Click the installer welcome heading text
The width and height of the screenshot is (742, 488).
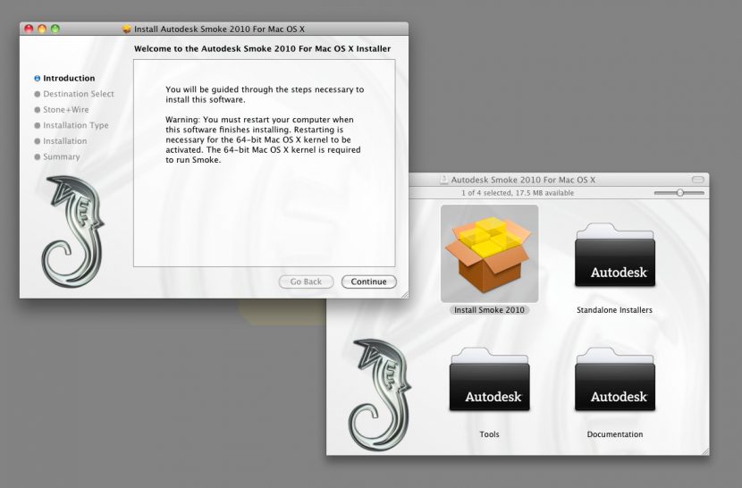point(263,49)
